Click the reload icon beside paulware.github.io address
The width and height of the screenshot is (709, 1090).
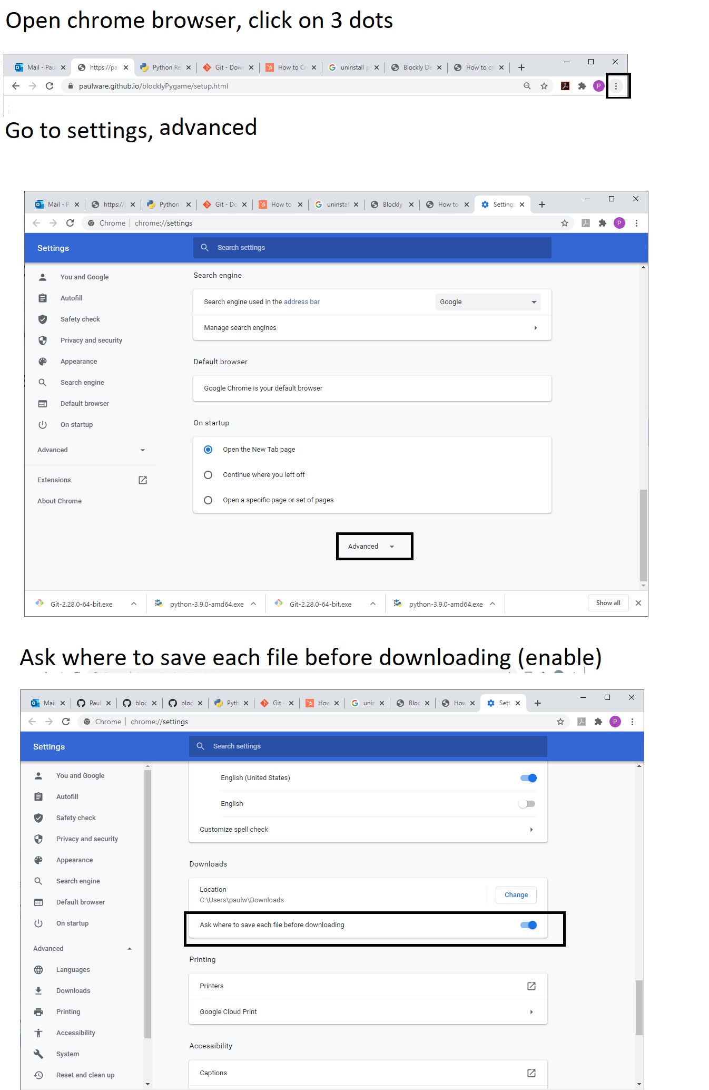(x=50, y=86)
